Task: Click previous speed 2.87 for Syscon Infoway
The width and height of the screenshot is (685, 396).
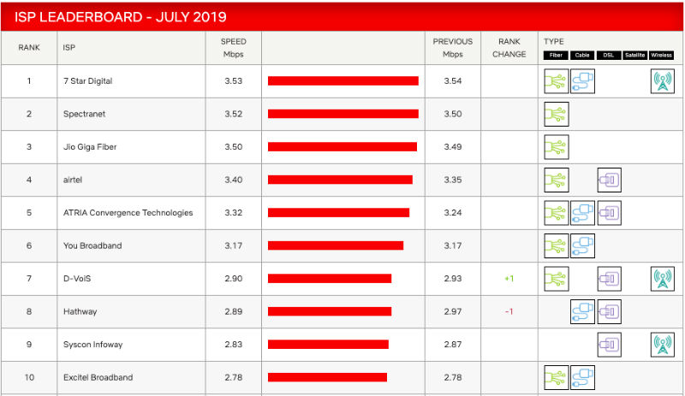Action: (453, 345)
